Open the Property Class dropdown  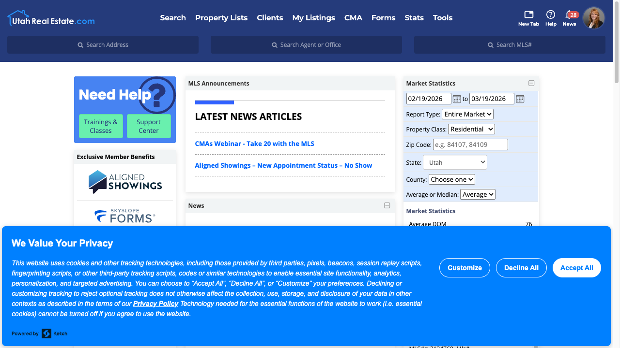click(x=471, y=129)
